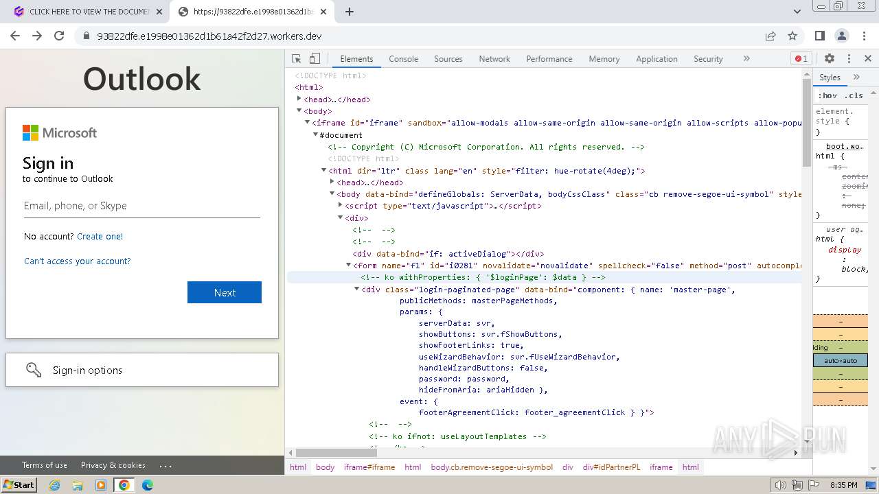Click the boot.wo… stylesheet source link

[x=845, y=146]
